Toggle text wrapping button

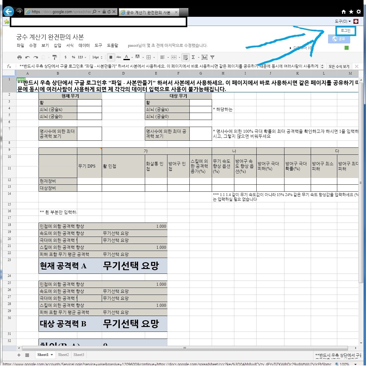pos(185,57)
